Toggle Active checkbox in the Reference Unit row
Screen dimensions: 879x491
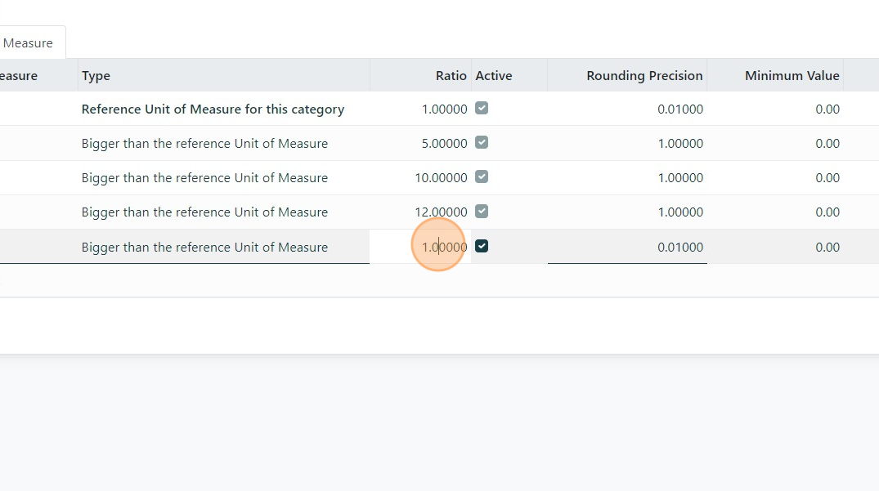click(x=482, y=109)
